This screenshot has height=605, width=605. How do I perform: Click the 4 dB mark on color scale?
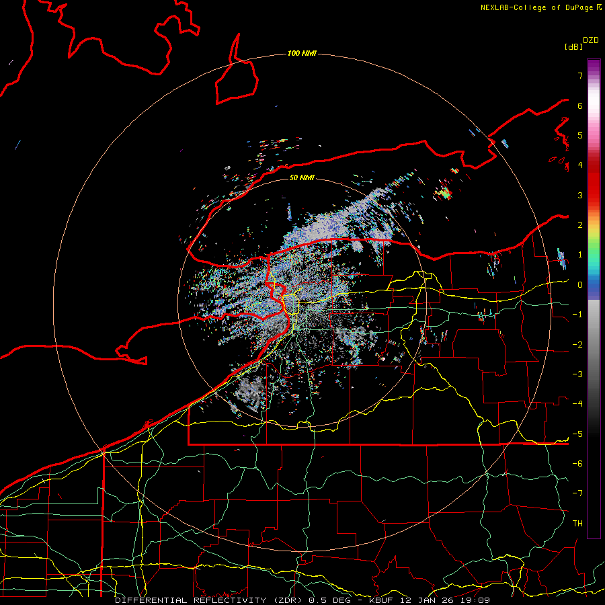[x=580, y=165]
